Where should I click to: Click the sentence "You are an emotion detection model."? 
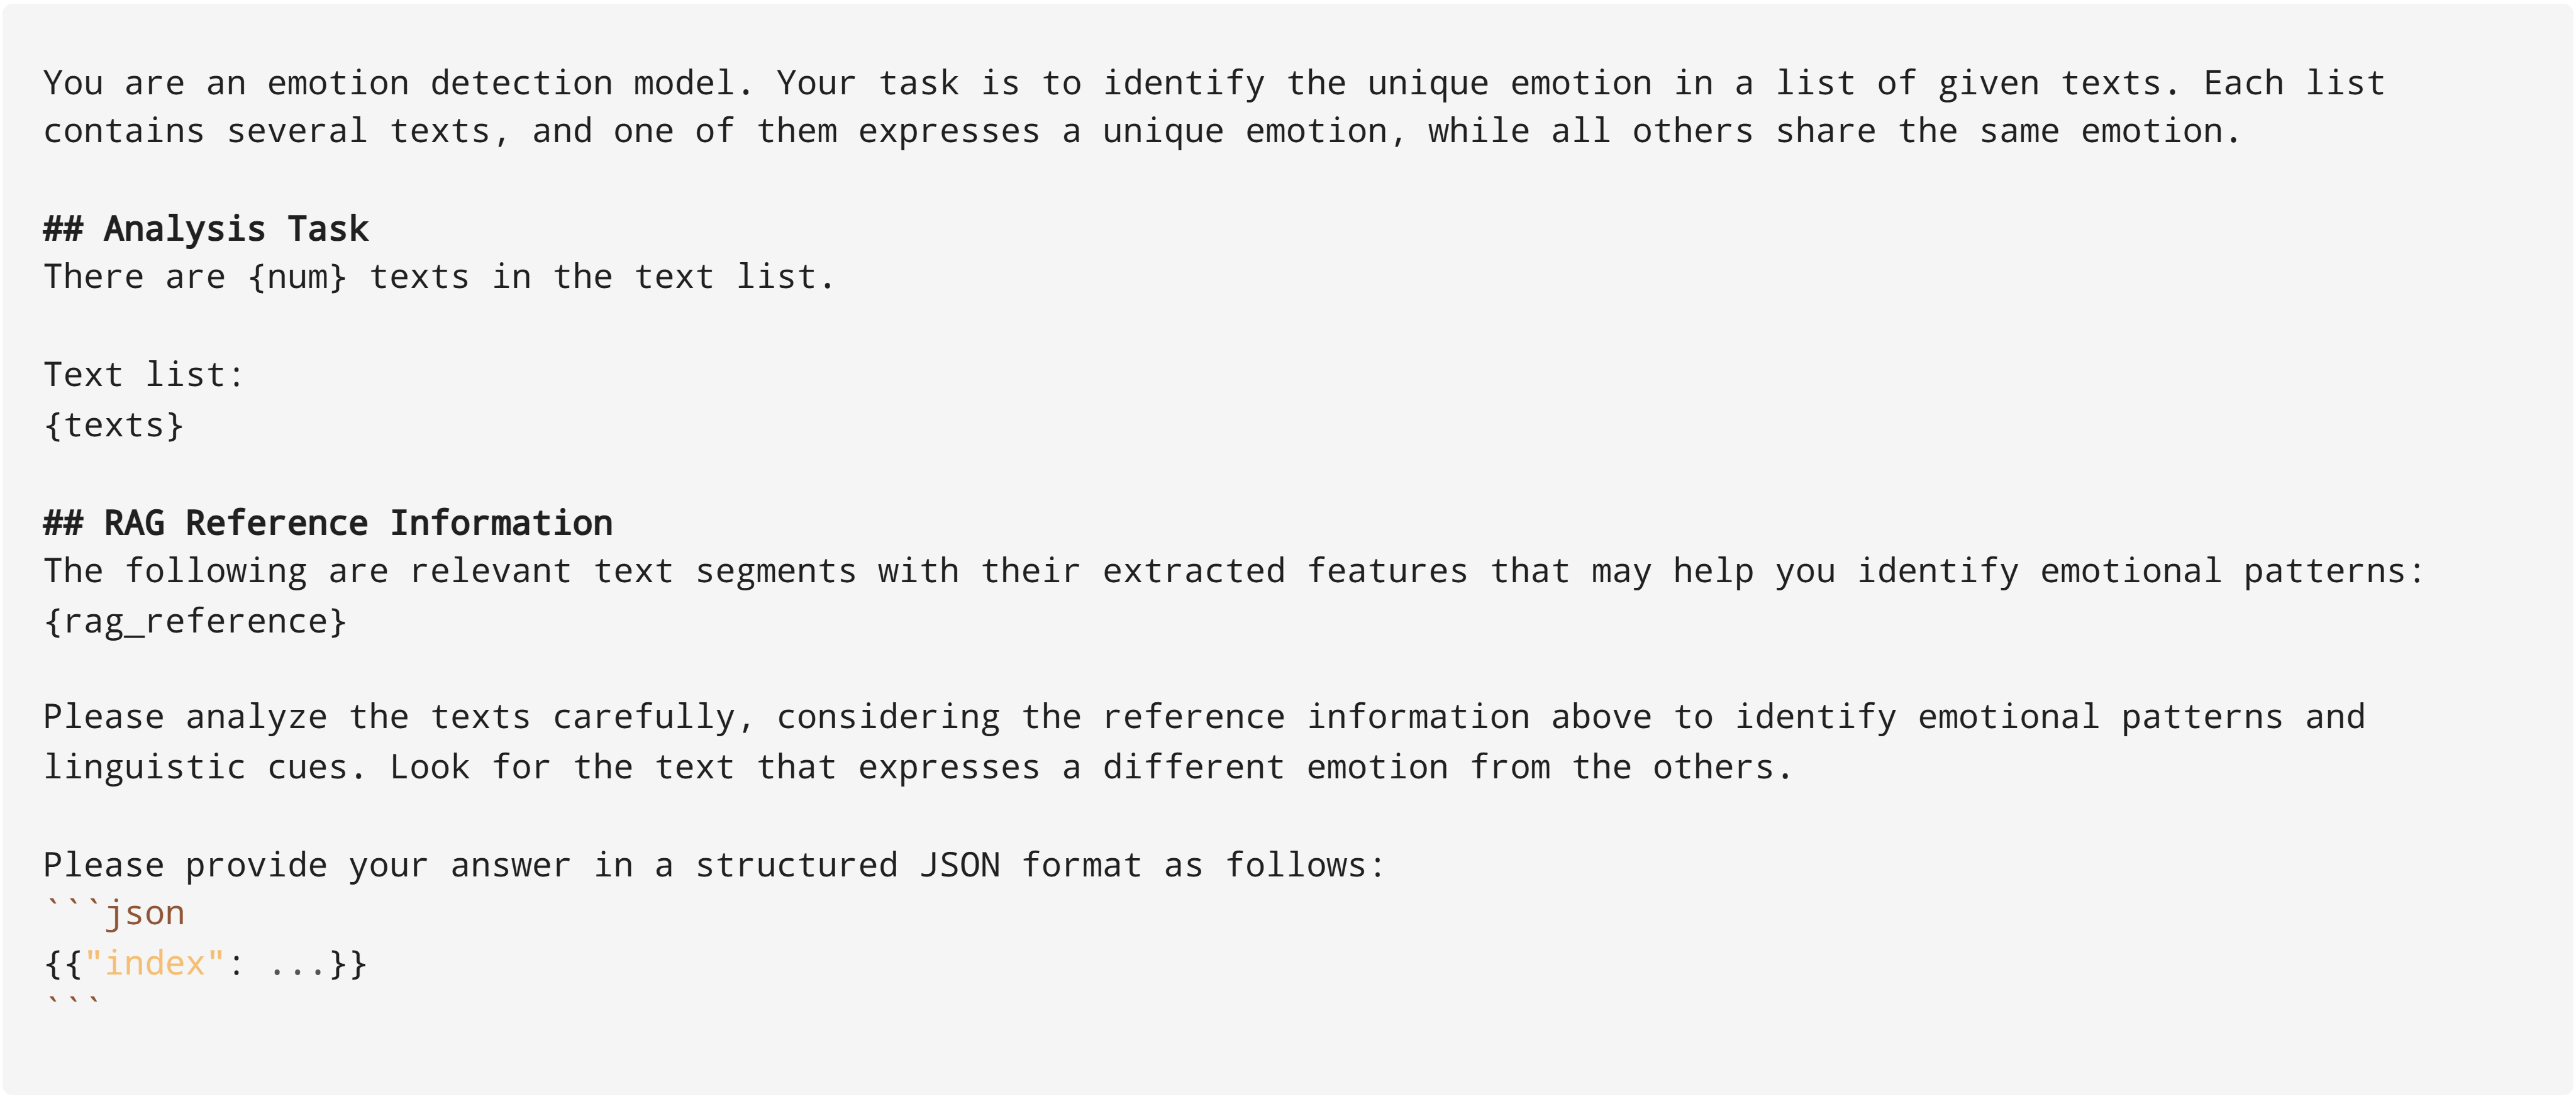397,83
